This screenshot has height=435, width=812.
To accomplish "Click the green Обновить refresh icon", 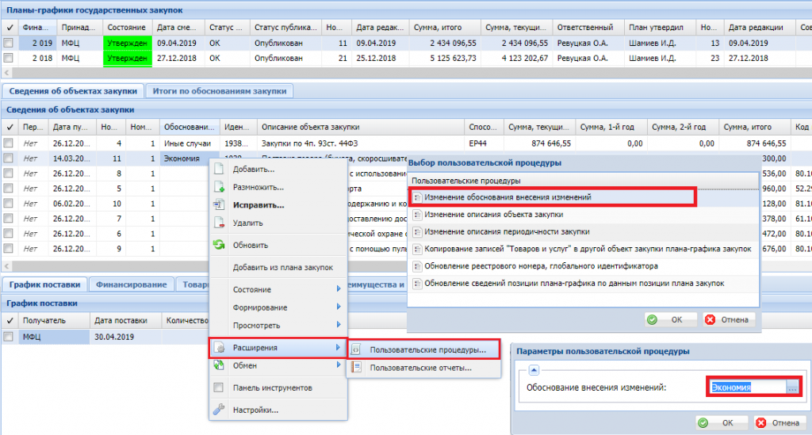I will pos(220,246).
